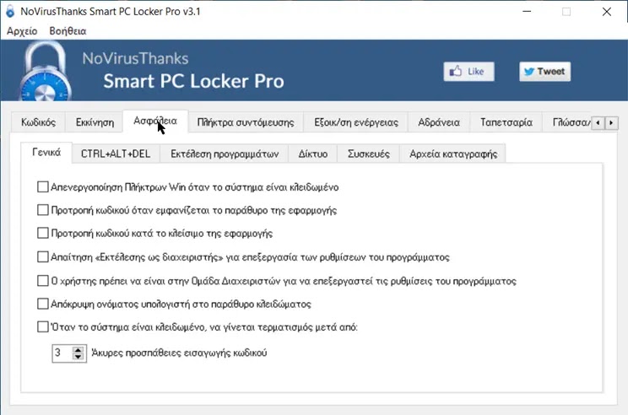Screen dimensions: 628x415
Task: Go to the Ταπετσαρία tab
Action: click(506, 122)
